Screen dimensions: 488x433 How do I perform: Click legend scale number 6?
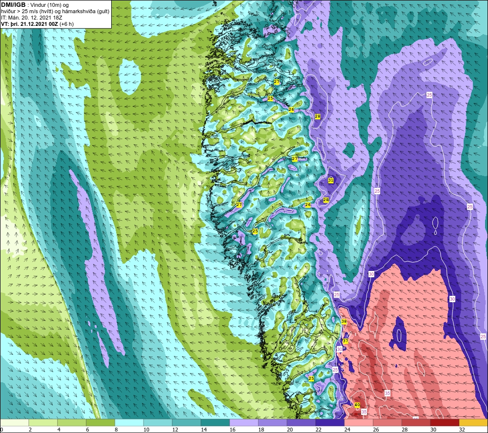click(87, 430)
